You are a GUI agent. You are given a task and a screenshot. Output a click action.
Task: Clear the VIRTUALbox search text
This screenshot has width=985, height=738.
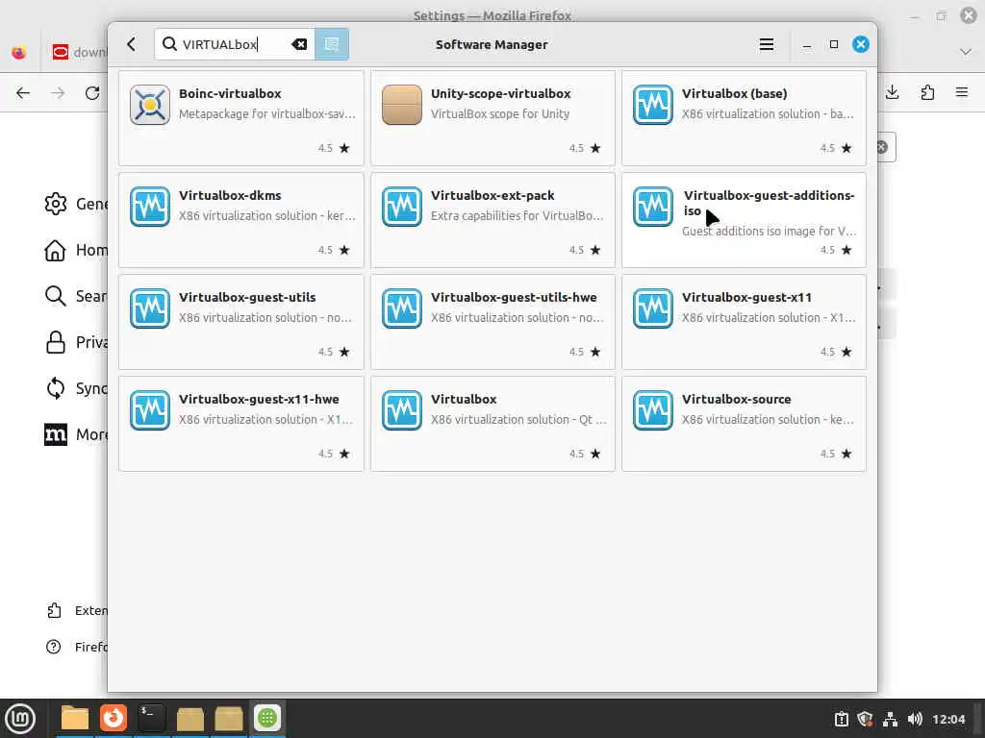[x=299, y=44]
